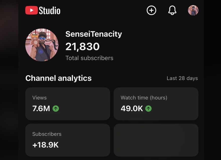This screenshot has height=160, width=221.
Task: Tap the SenseiTenacity channel name
Action: tap(94, 34)
